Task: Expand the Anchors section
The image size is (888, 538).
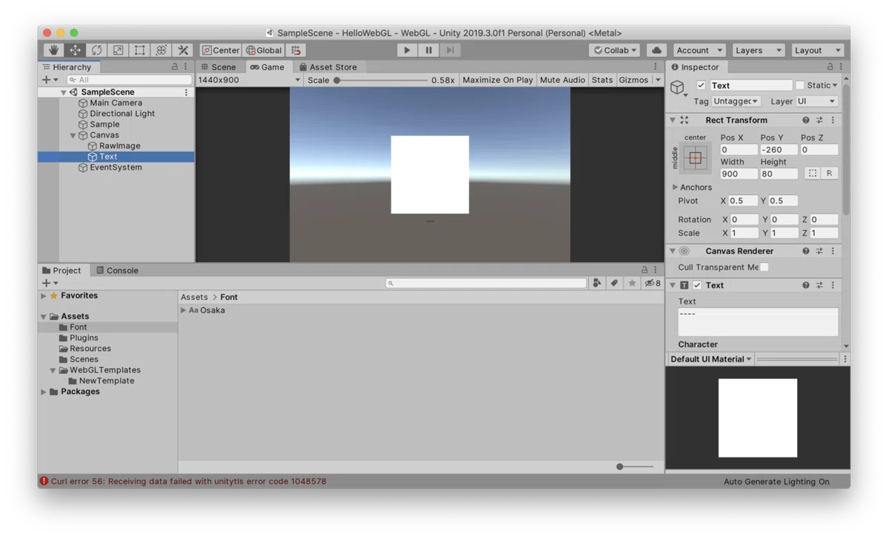Action: (675, 188)
